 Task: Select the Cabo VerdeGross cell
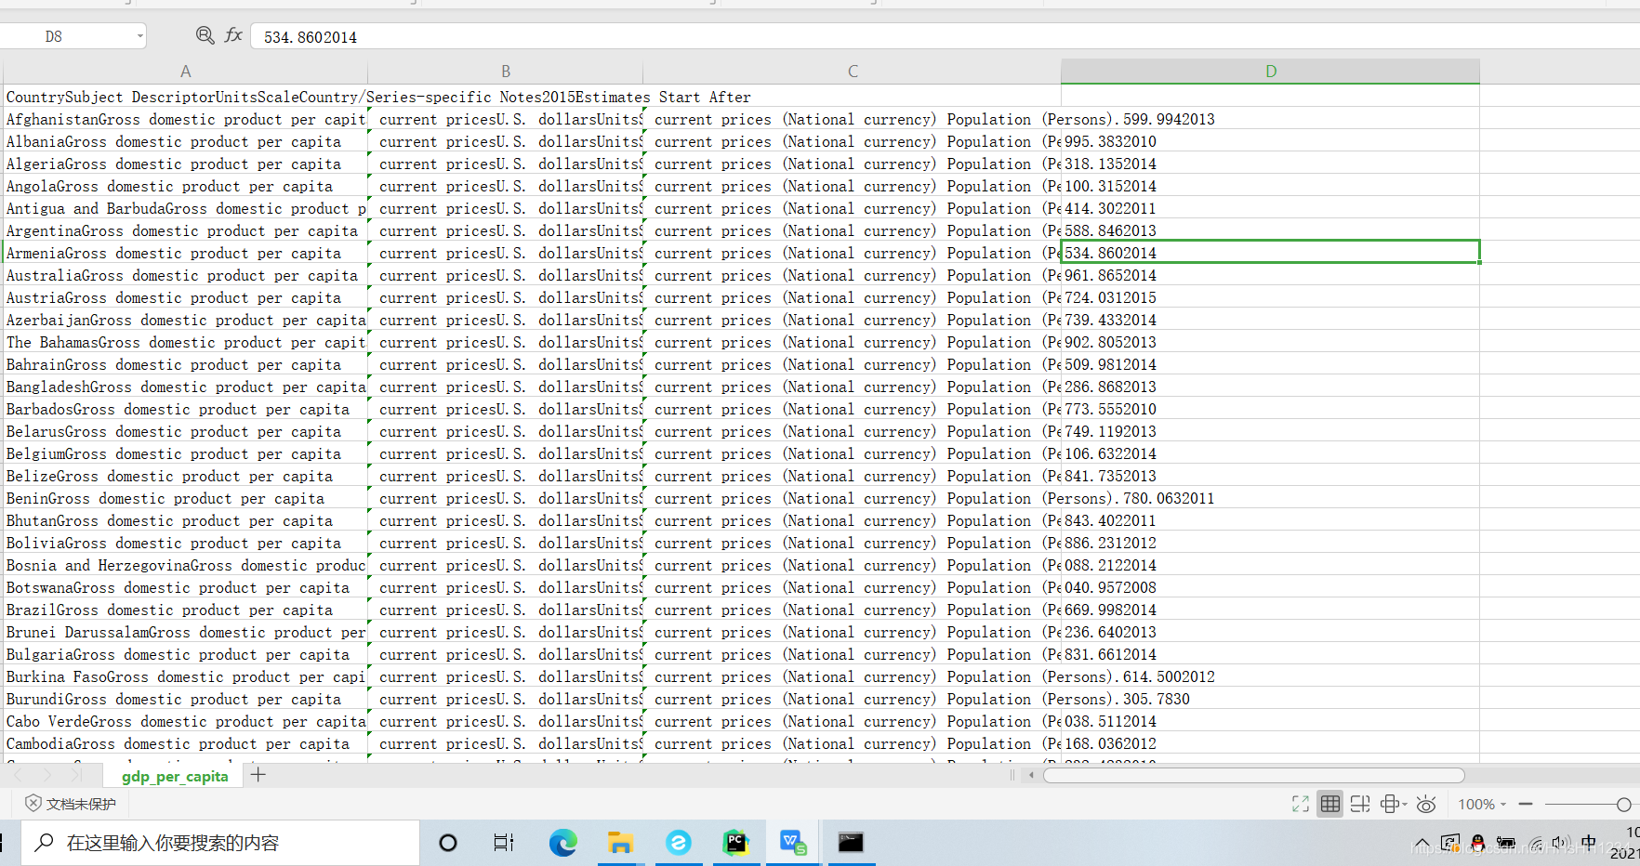coord(186,721)
